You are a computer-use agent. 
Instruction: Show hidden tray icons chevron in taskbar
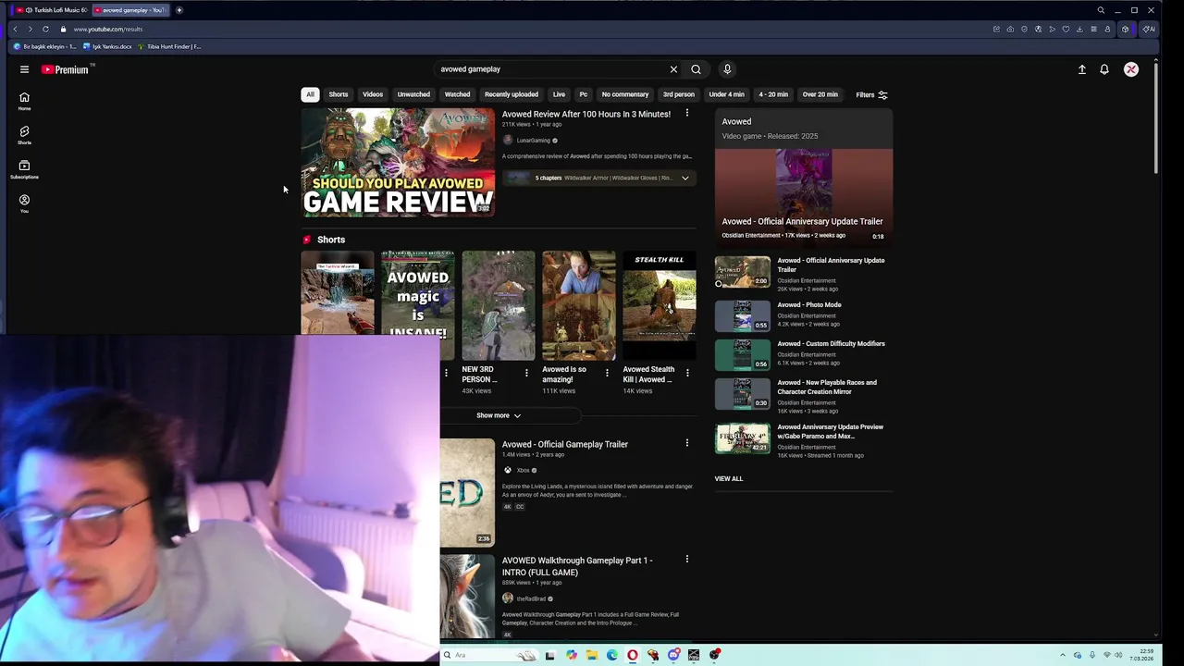(x=1063, y=655)
